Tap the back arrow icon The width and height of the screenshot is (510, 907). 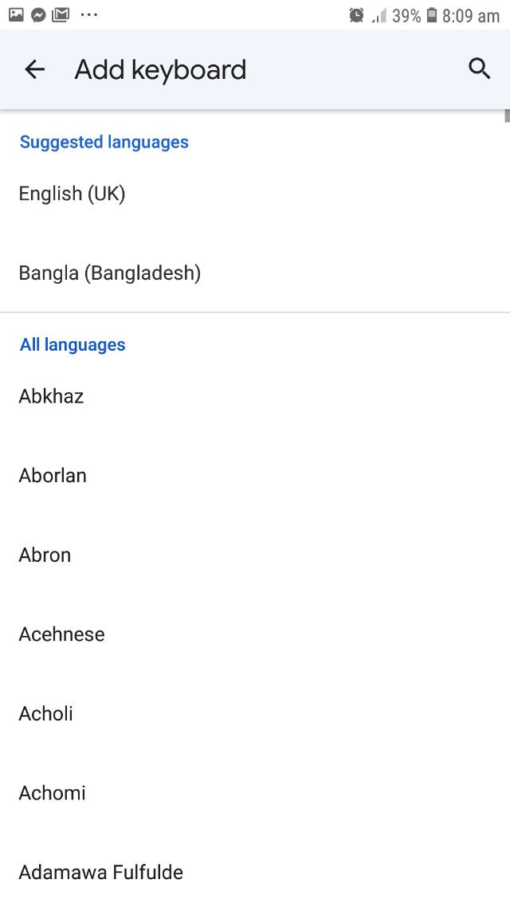tap(35, 69)
